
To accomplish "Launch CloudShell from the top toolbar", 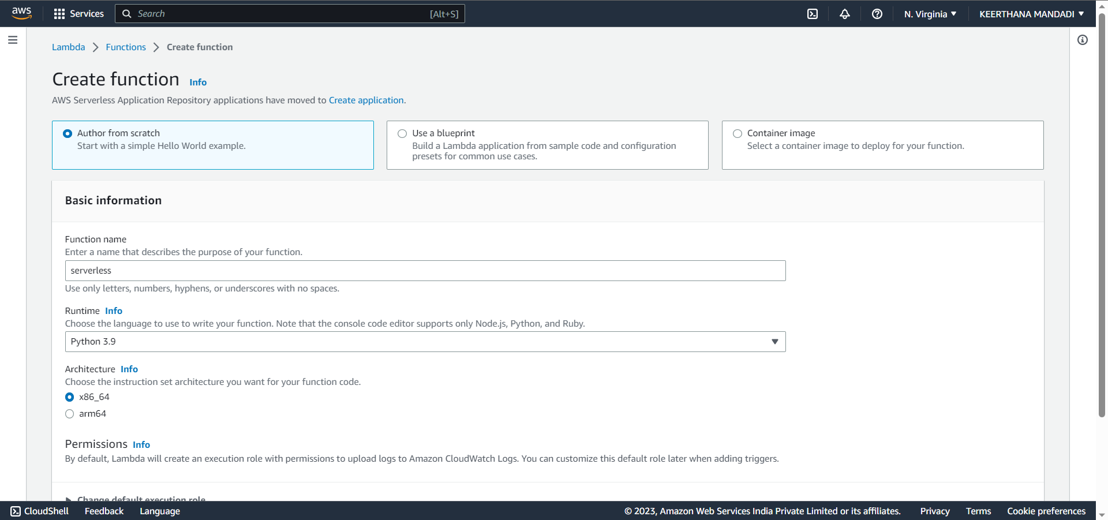I will click(x=812, y=13).
